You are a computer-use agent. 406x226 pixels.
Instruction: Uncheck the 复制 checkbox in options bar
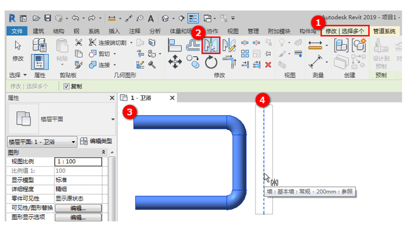[x=67, y=86]
